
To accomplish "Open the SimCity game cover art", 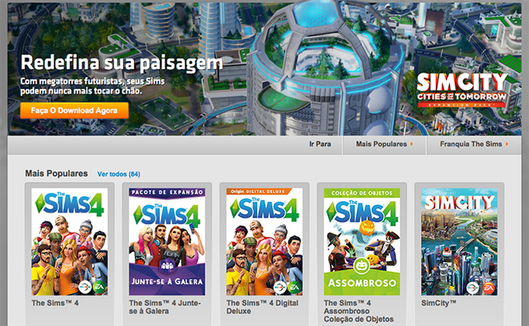I will pyautogui.click(x=459, y=242).
